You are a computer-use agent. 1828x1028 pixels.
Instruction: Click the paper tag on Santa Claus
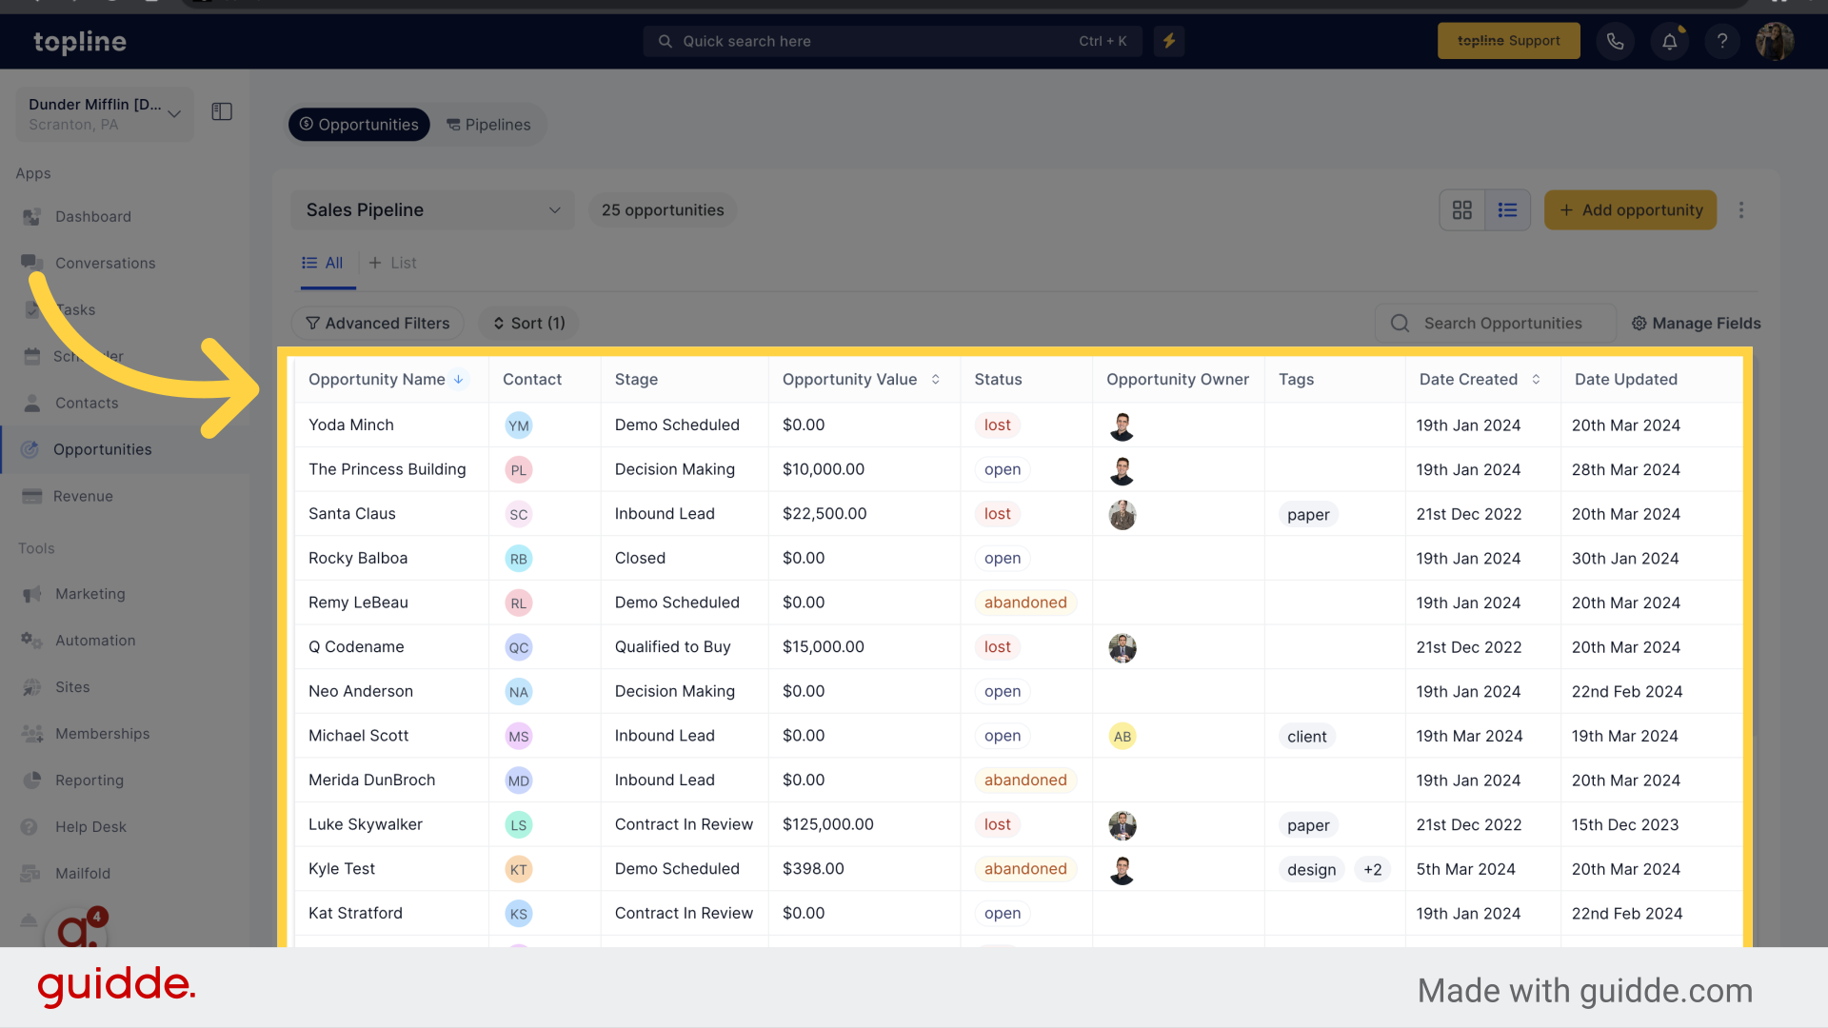coord(1308,515)
